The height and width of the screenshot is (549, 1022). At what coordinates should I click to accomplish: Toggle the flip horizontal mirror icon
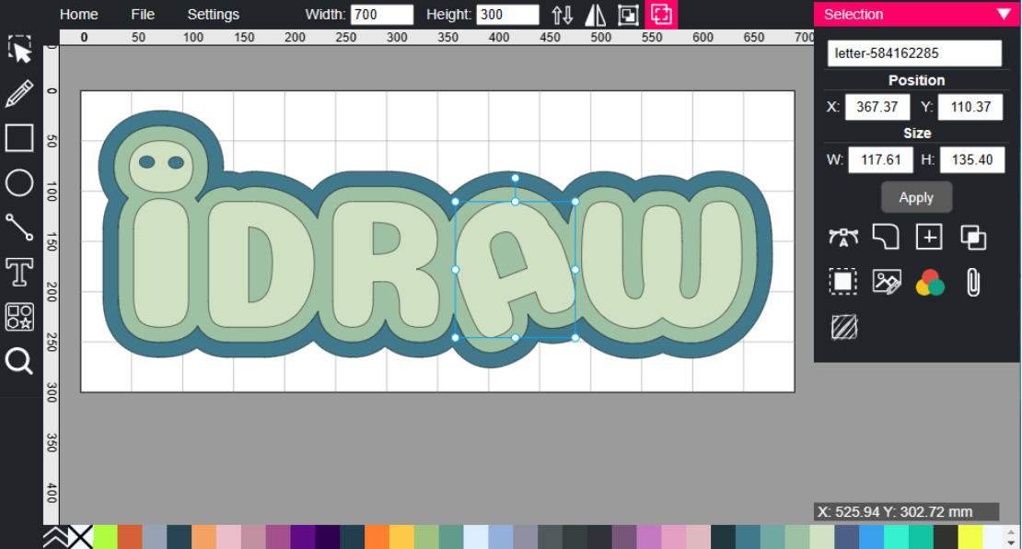tap(596, 14)
